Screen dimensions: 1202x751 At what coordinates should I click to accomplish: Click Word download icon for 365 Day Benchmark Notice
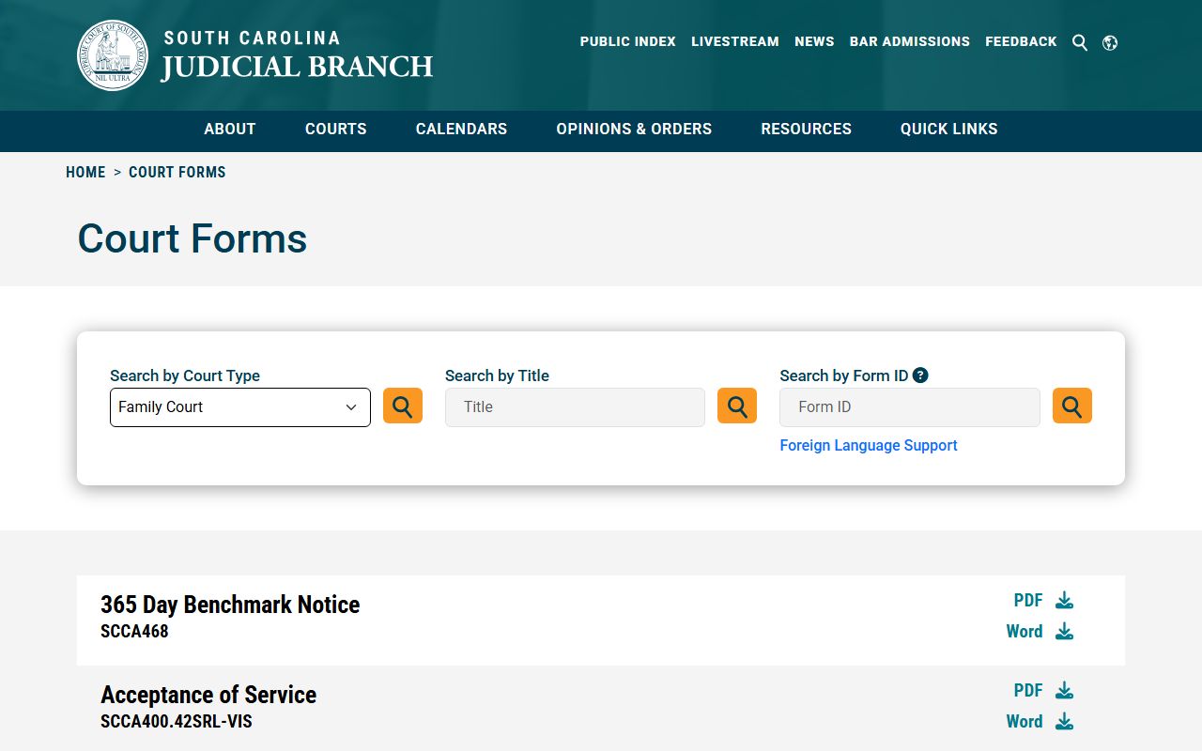1064,631
